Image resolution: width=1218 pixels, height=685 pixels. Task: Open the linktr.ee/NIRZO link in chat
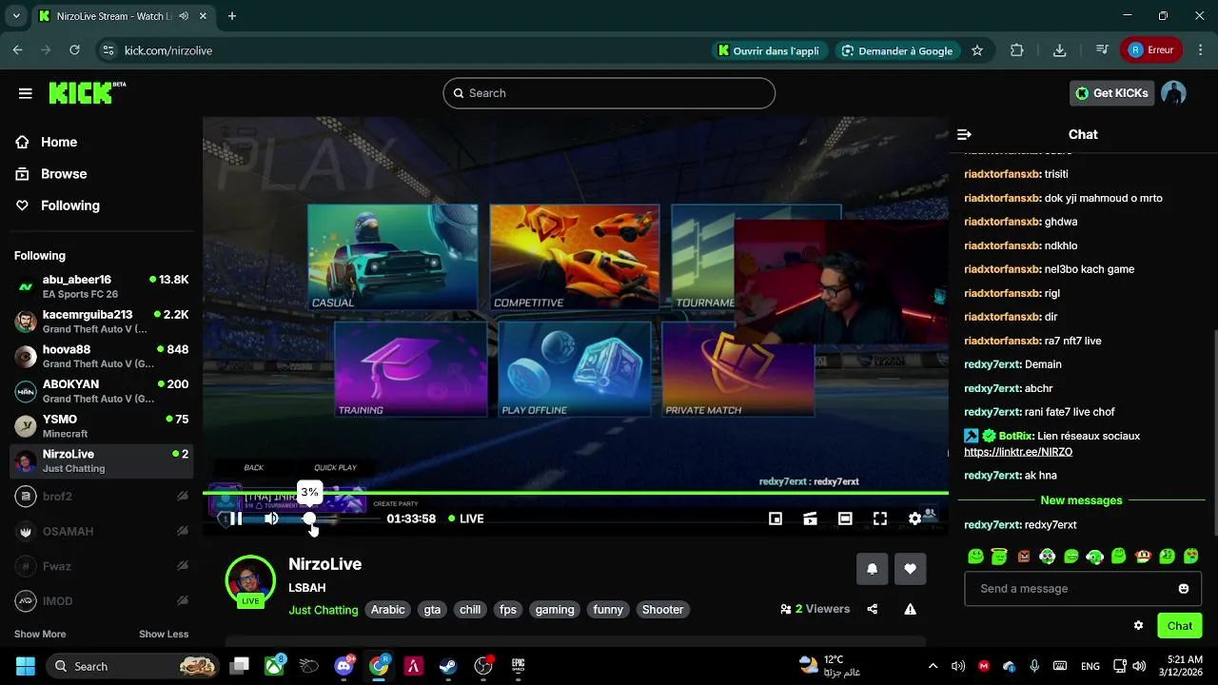tap(1018, 452)
